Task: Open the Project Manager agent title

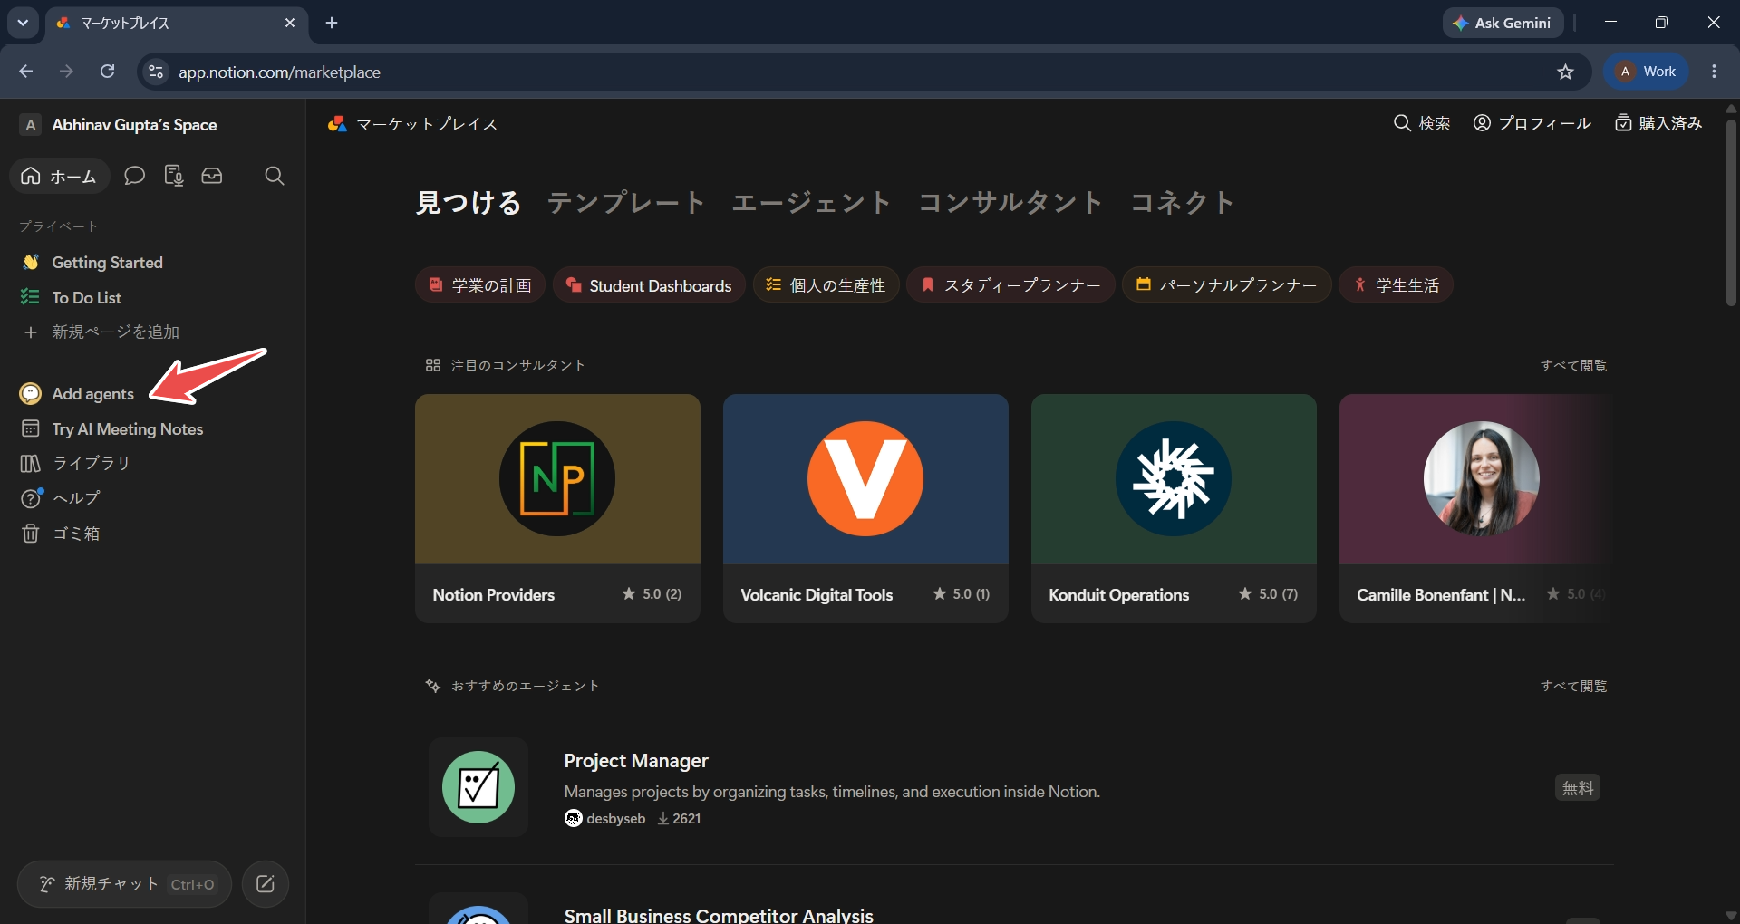Action: pyautogui.click(x=636, y=761)
